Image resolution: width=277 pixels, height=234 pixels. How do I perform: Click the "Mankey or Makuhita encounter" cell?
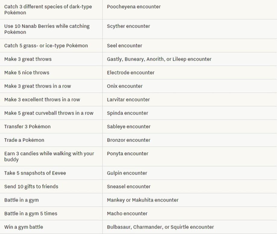[142, 200]
